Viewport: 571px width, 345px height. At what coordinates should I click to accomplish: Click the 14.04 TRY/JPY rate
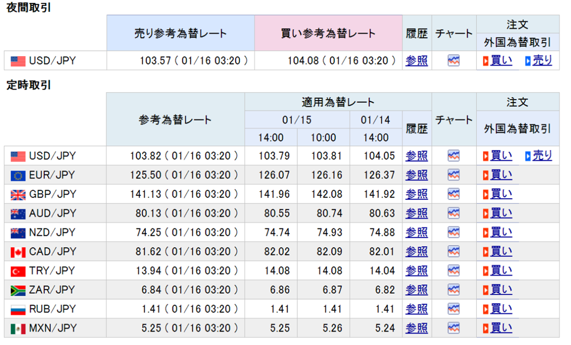coord(382,271)
